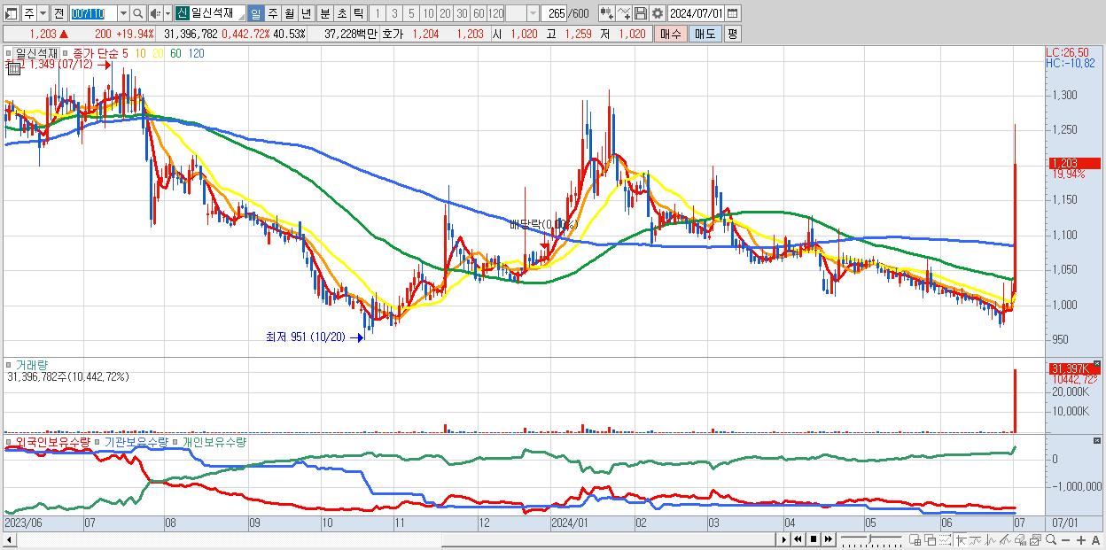Screen dimensions: 1106x550
Task: Click the stock code 007110 input field
Action: (x=93, y=13)
